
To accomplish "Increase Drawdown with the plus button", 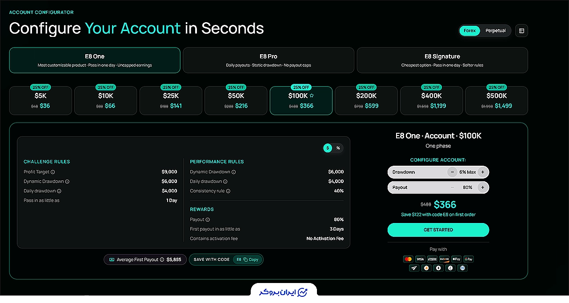I will (x=483, y=172).
